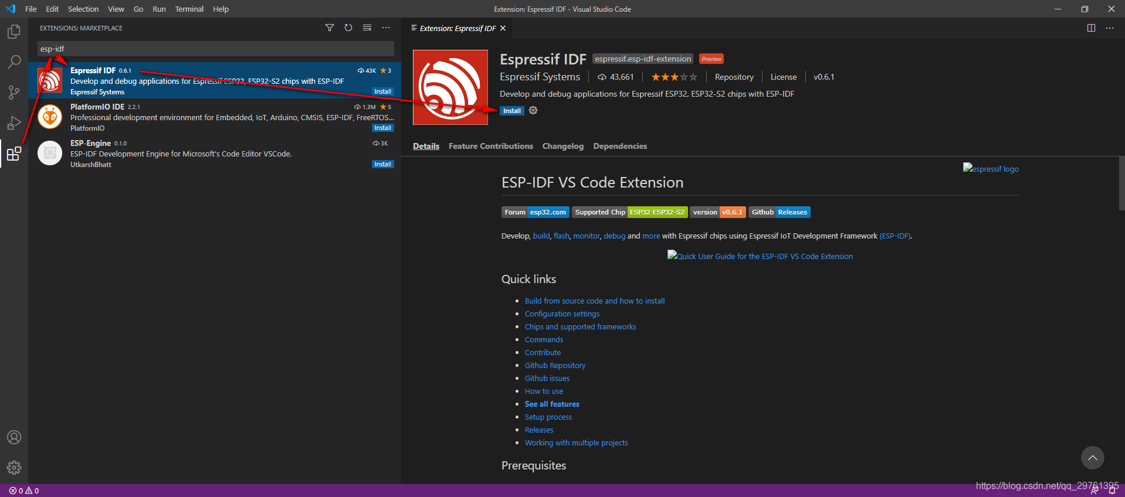Screen dimensions: 1125x497
Task: Click errors and warnings status bar indicator
Action: click(24, 491)
